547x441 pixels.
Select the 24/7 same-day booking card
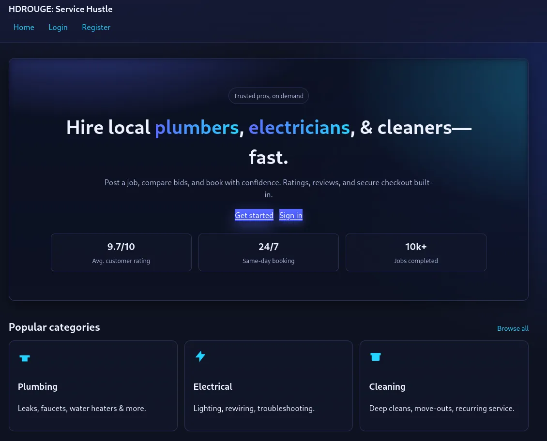click(269, 252)
